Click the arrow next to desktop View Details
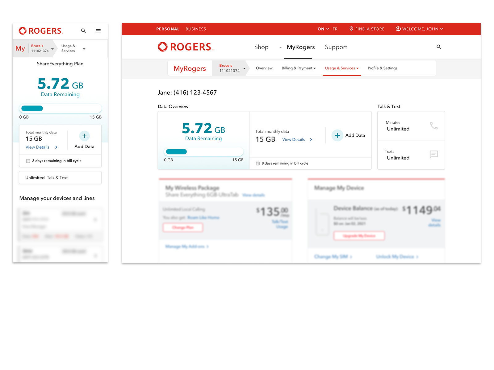 pos(311,140)
